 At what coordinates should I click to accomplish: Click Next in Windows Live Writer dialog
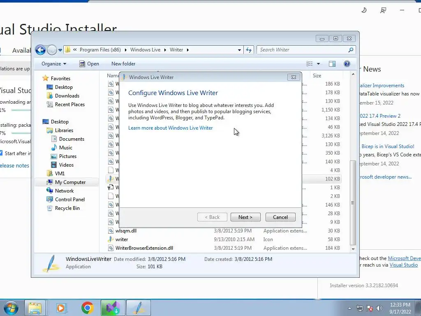point(245,217)
